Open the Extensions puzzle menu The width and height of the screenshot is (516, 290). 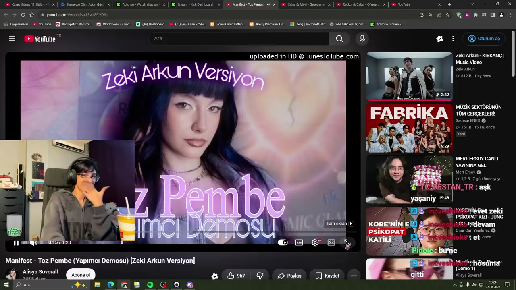[x=476, y=15]
